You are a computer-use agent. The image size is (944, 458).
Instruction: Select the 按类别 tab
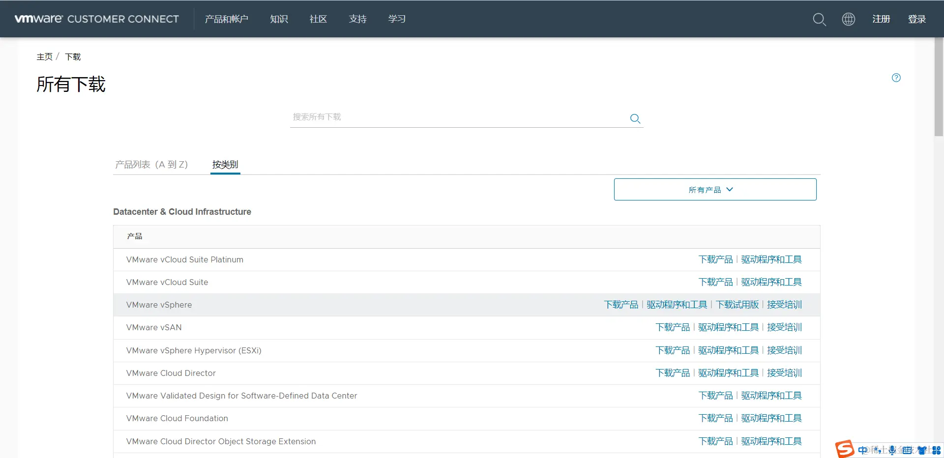tap(225, 164)
